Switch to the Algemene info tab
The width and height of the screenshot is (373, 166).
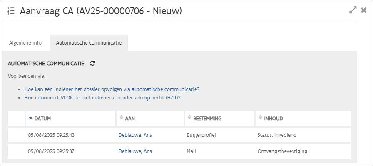[x=25, y=43]
